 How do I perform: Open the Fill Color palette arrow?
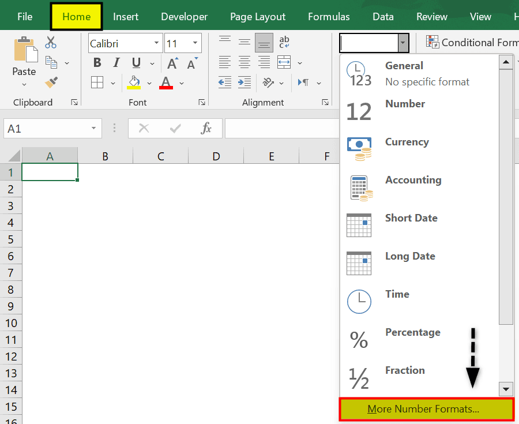[x=149, y=83]
